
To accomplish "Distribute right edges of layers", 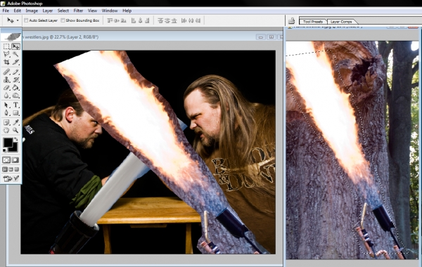I will pos(198,20).
